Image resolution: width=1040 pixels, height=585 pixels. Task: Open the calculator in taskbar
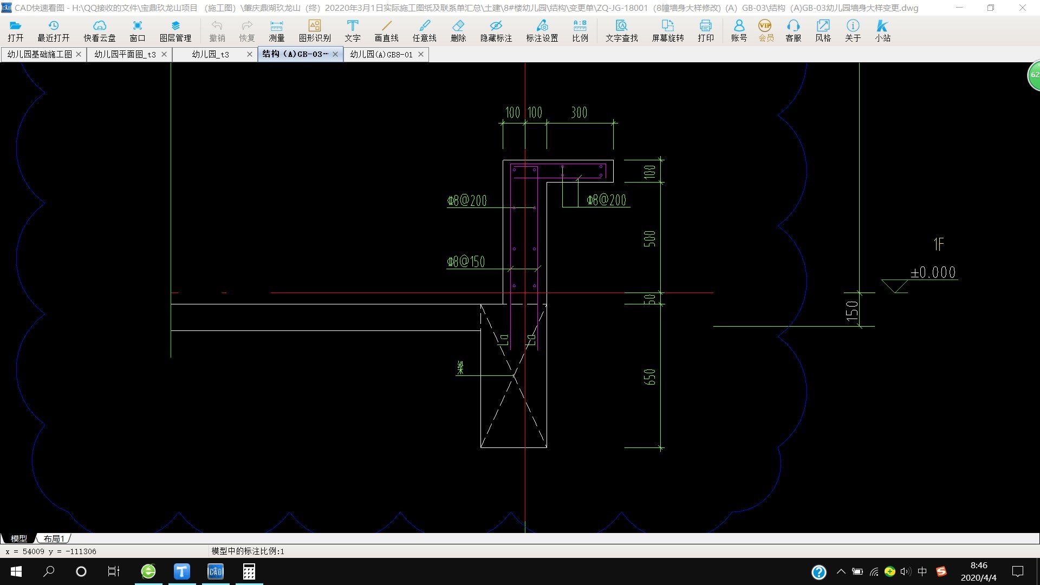pos(249,571)
